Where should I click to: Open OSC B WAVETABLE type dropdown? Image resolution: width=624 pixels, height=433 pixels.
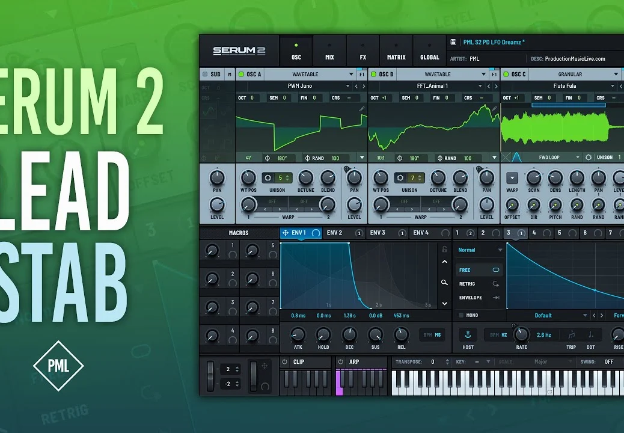(x=442, y=74)
